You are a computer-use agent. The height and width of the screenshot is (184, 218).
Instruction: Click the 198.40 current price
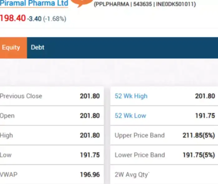coord(12,18)
